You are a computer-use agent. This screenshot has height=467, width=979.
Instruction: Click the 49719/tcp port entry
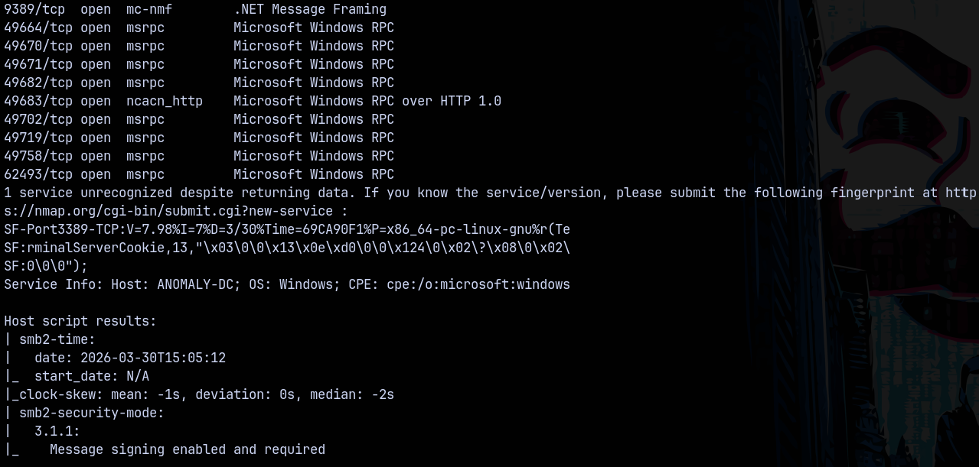(38, 138)
